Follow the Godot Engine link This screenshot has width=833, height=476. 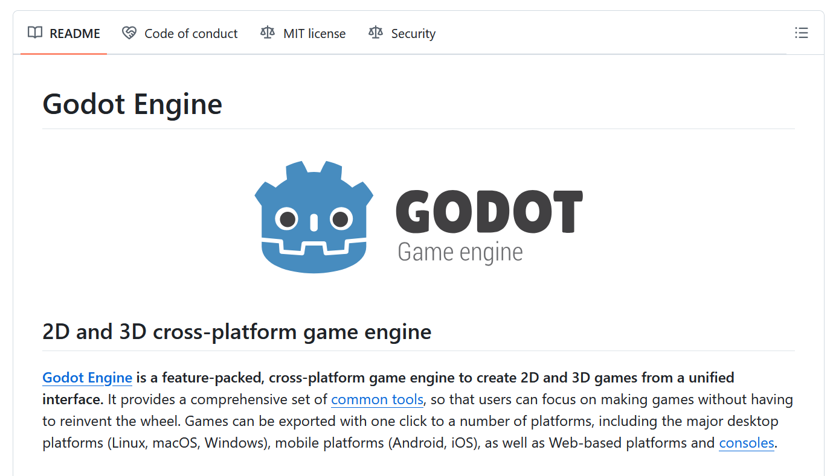click(x=87, y=378)
